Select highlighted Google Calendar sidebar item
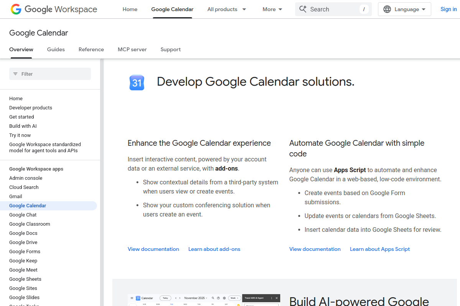Viewport: 460px width, 306px height. click(x=48, y=205)
